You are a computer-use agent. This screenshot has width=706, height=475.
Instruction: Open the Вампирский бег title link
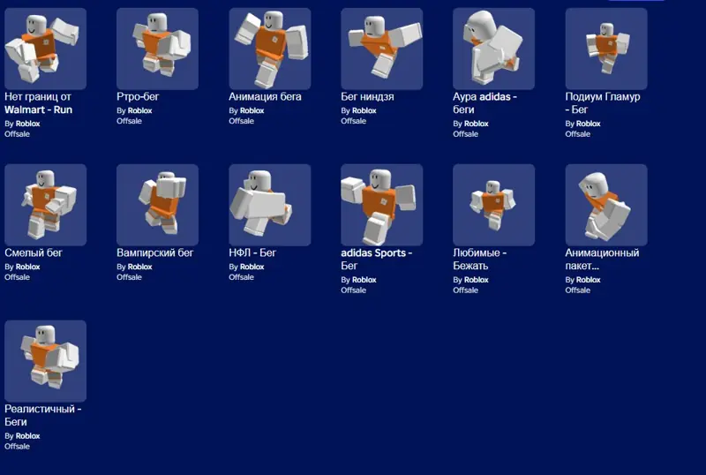155,253
